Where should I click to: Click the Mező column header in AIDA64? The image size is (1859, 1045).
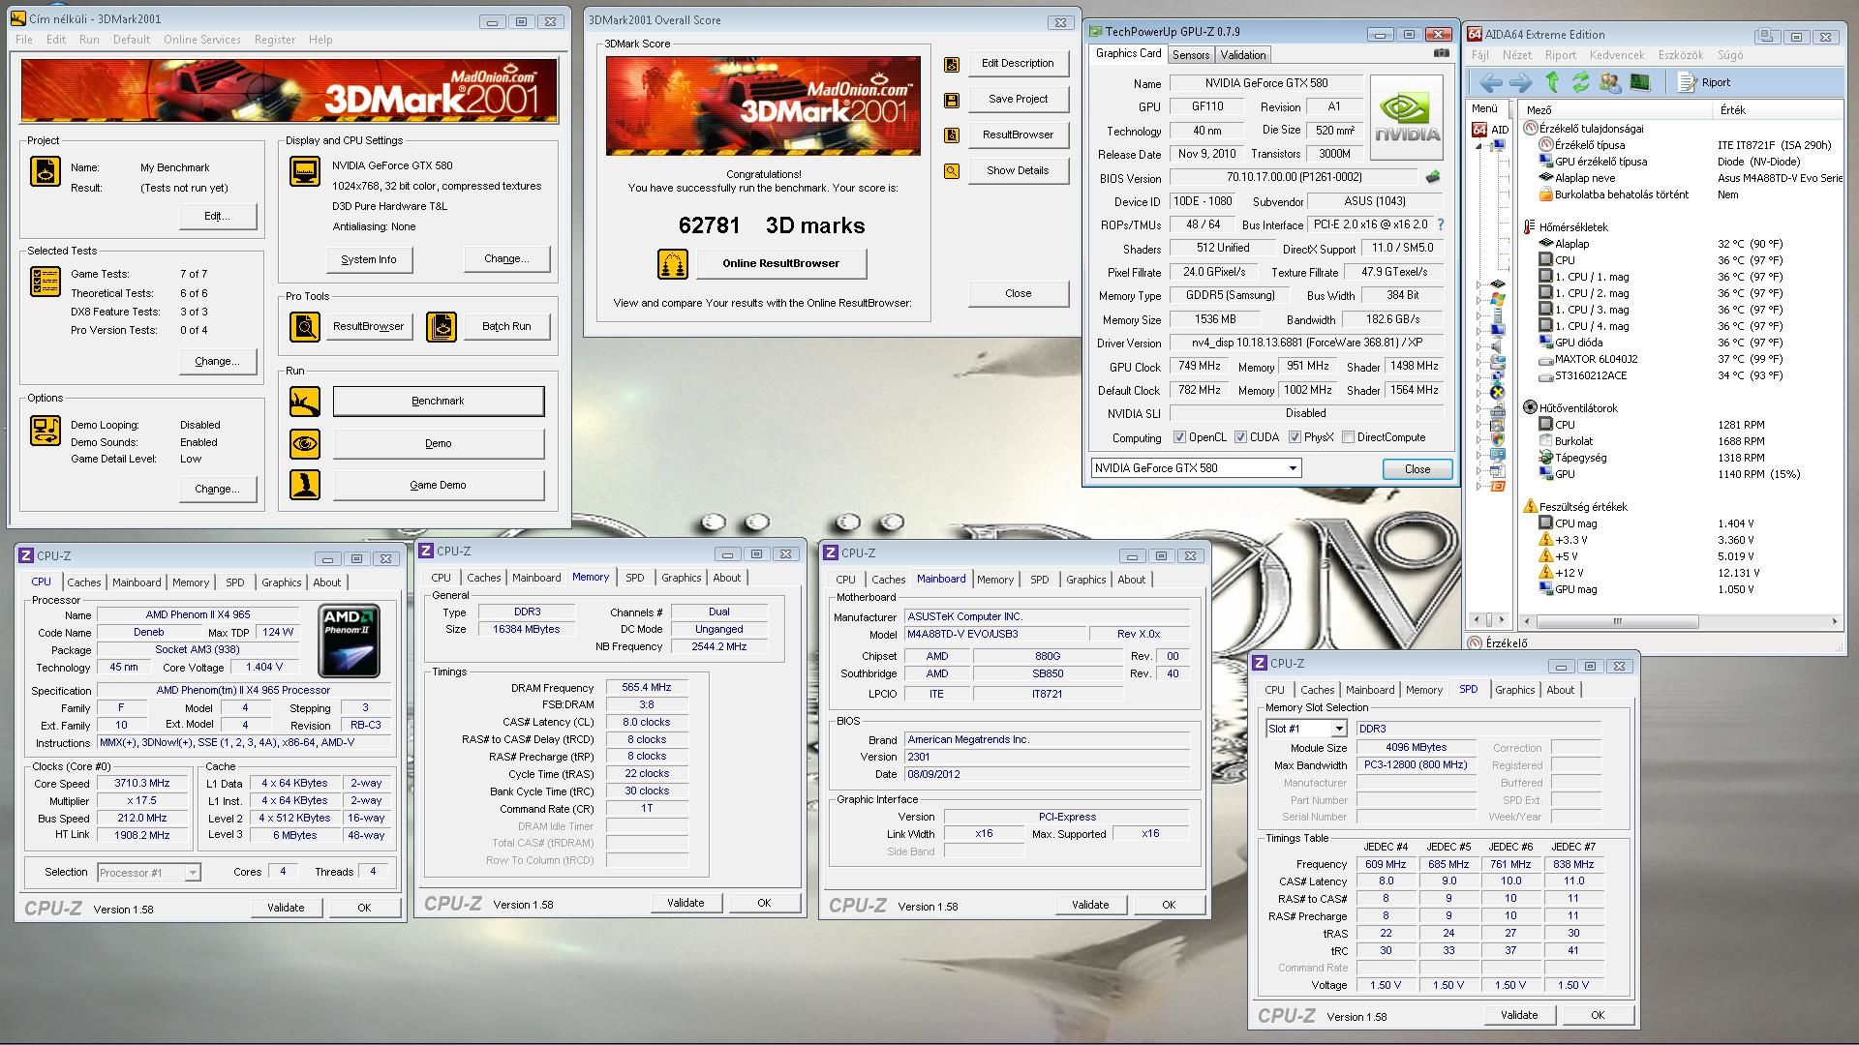point(1616,109)
